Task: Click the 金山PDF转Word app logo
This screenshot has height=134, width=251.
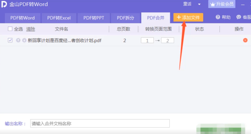Action: [x=4, y=4]
